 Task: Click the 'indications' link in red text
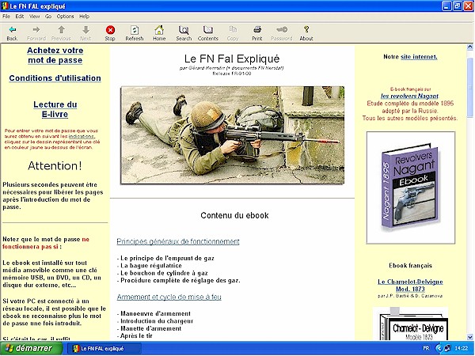pyautogui.click(x=82, y=136)
